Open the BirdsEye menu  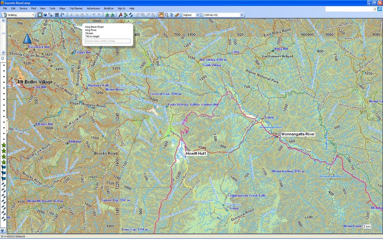[x=109, y=8]
